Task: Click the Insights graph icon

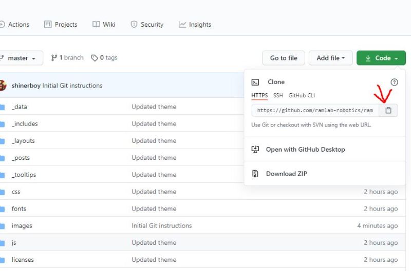Action: (182, 25)
